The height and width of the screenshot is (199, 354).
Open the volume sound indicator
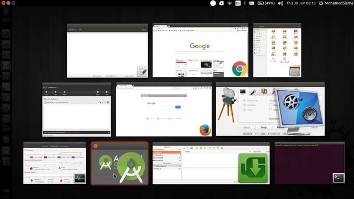pyautogui.click(x=280, y=3)
